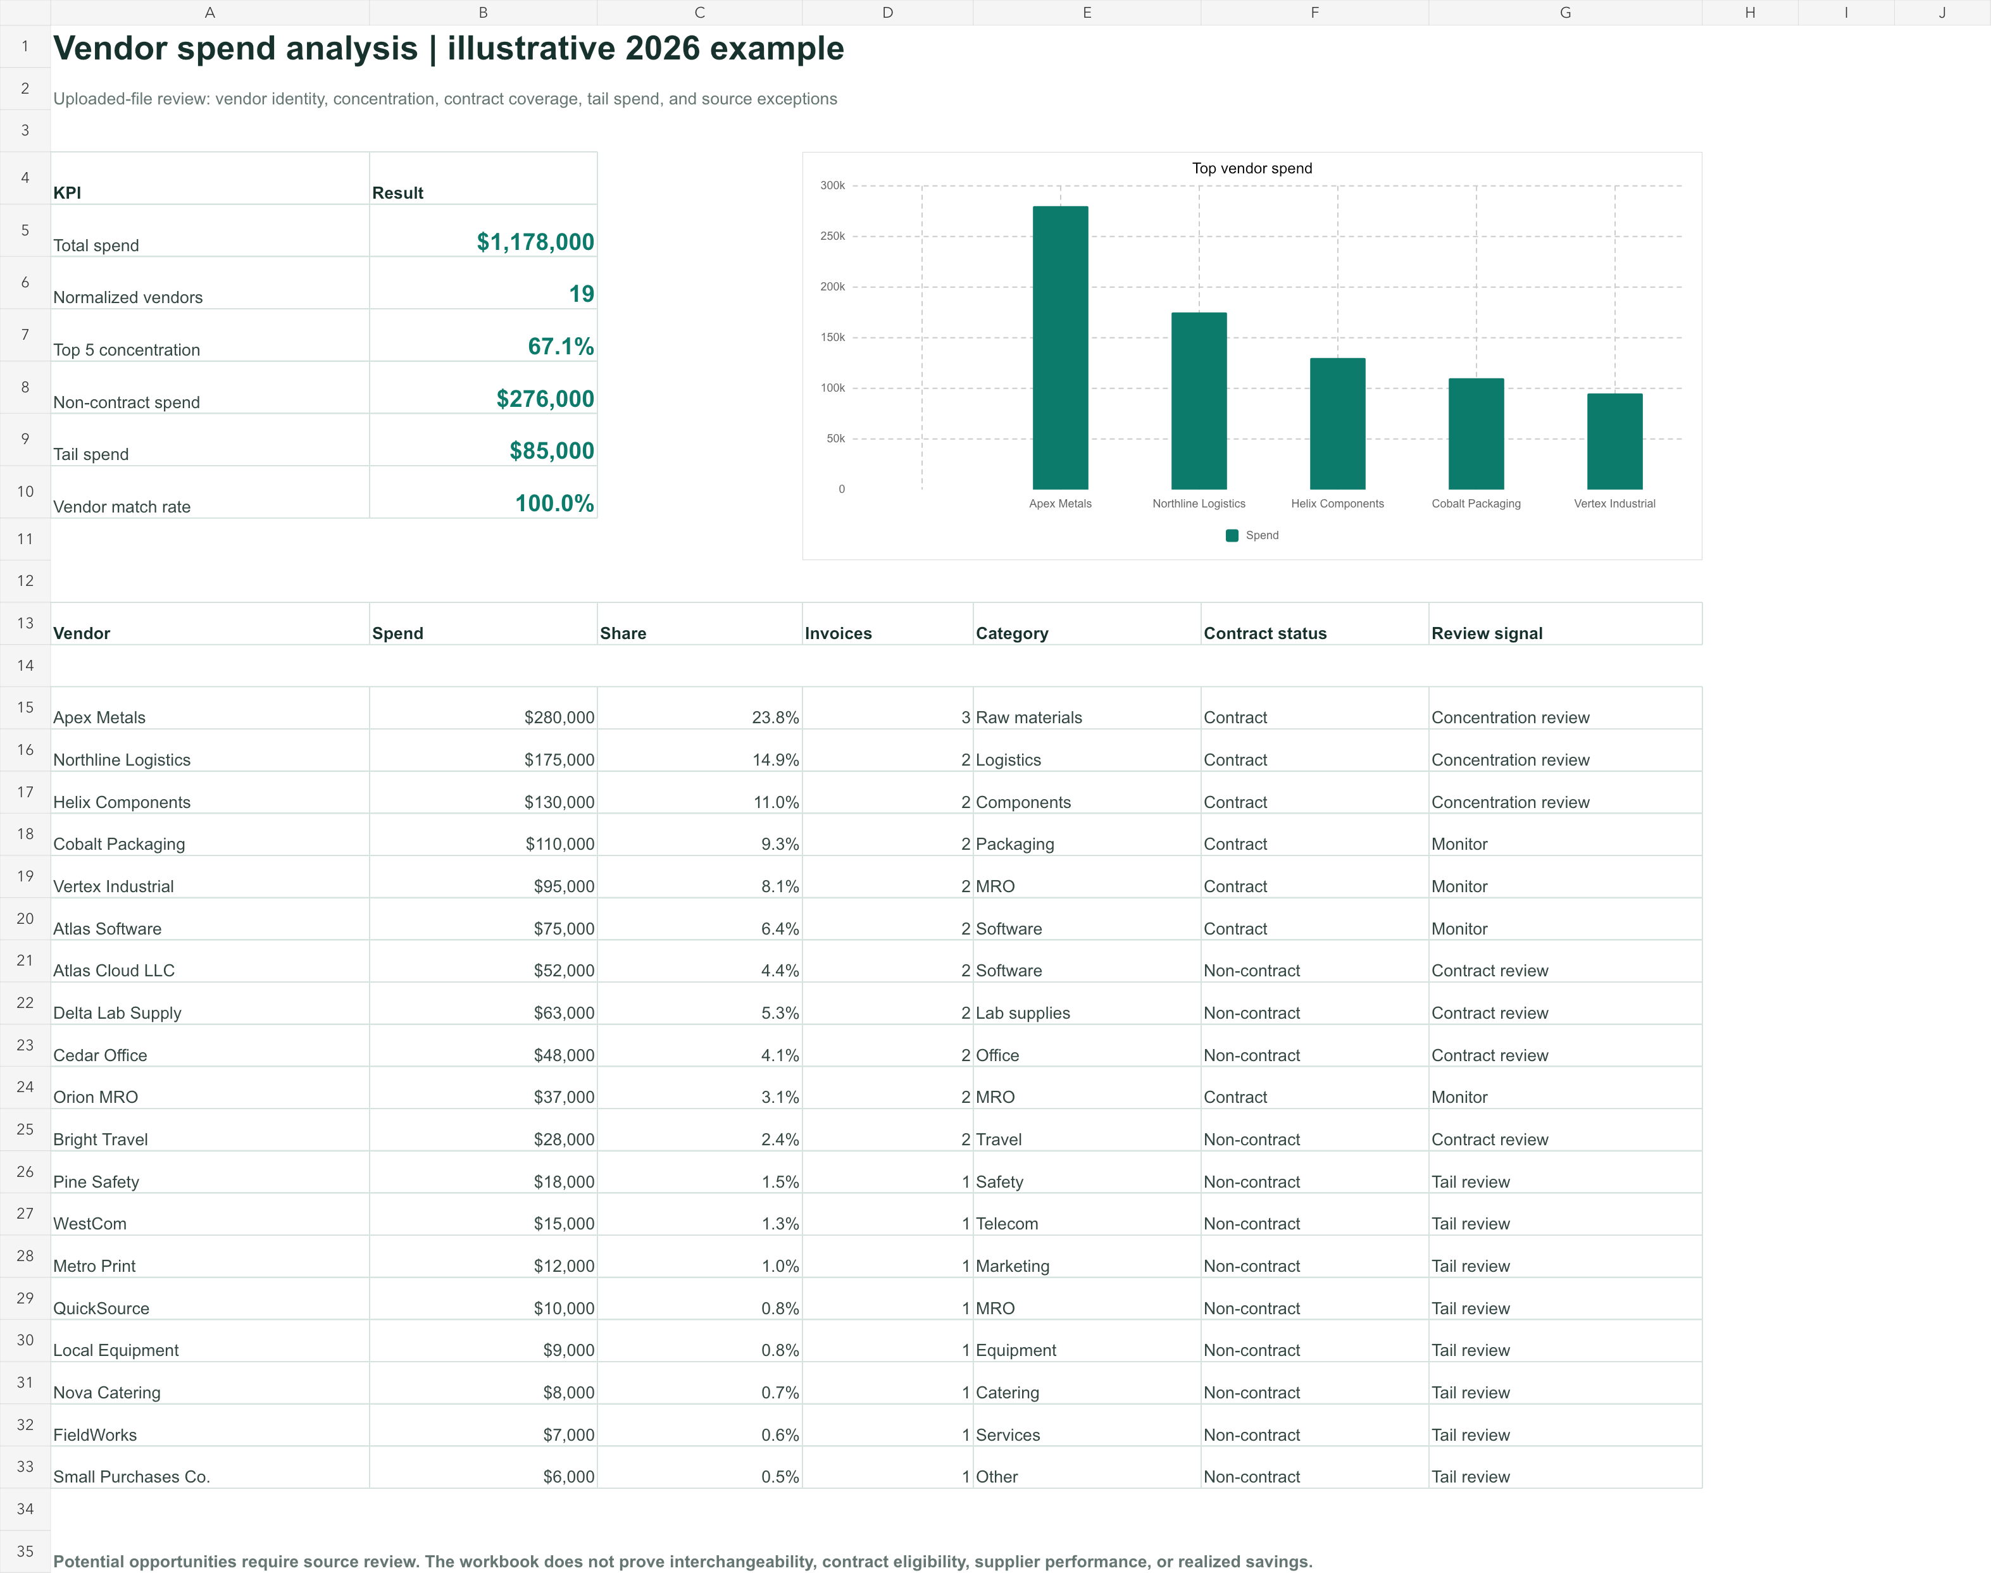Click the disclaimer note in row 35
1991x1573 pixels.
point(682,1561)
